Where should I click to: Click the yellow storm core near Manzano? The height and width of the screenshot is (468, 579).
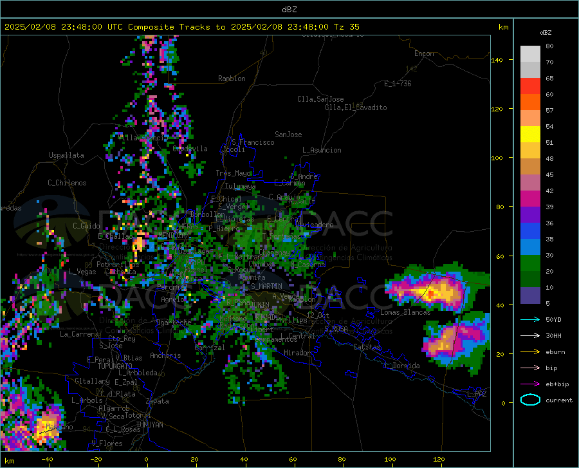point(46,426)
